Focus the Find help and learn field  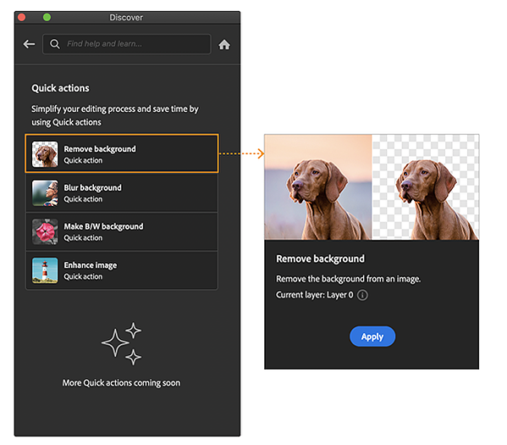point(127,44)
